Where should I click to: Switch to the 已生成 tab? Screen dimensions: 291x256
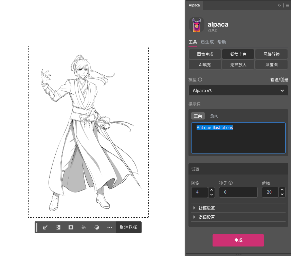[207, 42]
